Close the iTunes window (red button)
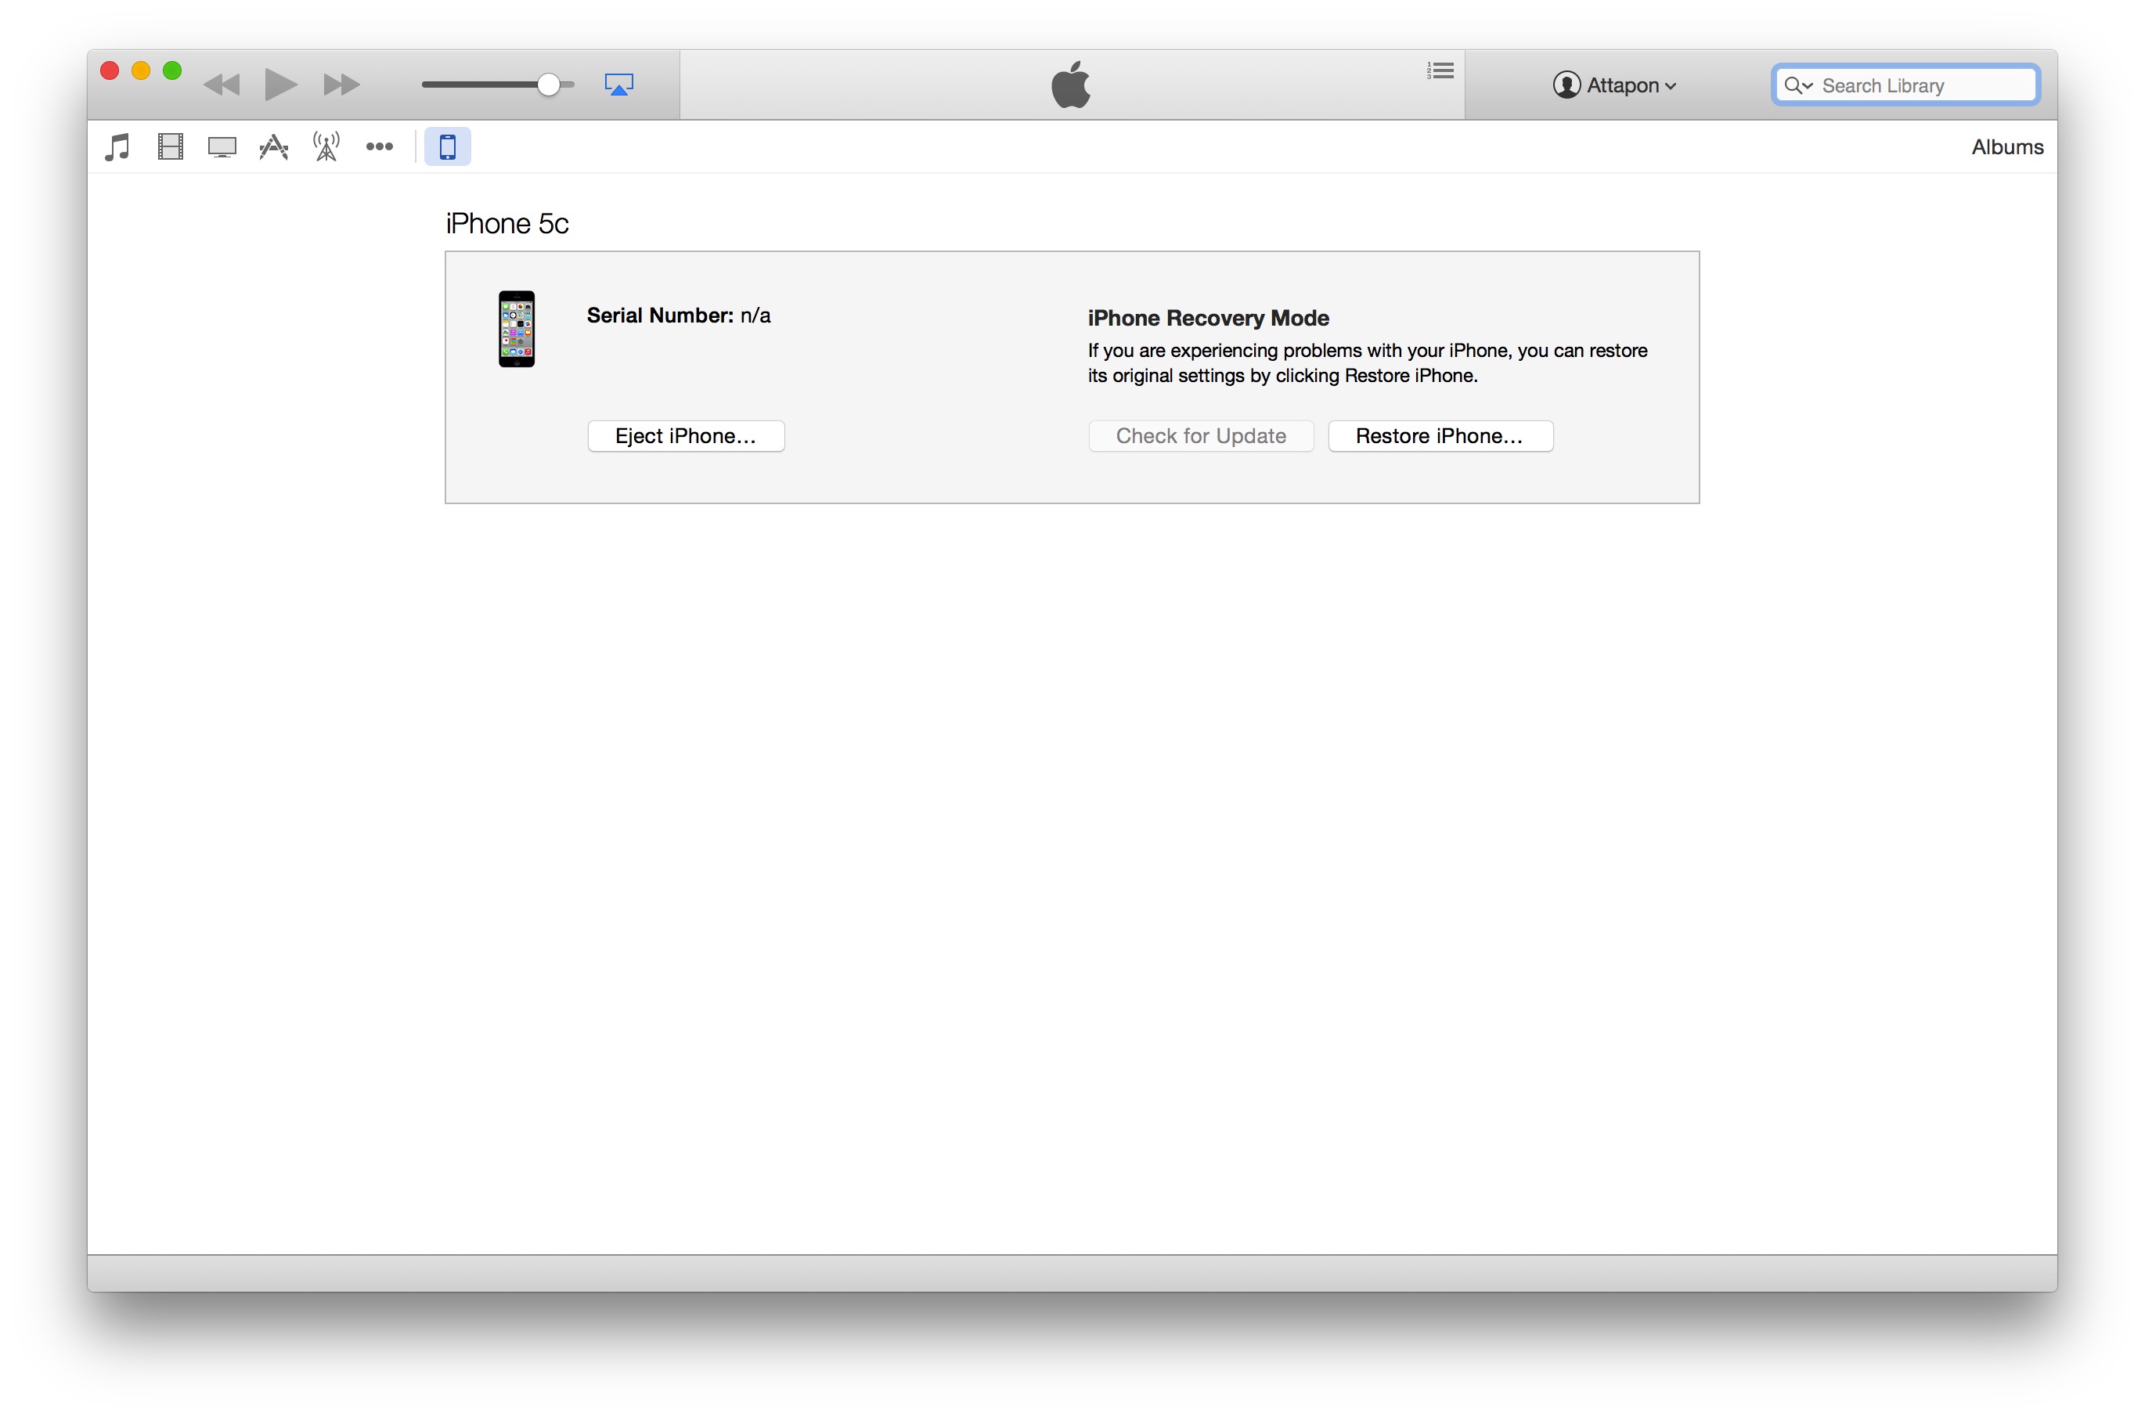 (110, 70)
